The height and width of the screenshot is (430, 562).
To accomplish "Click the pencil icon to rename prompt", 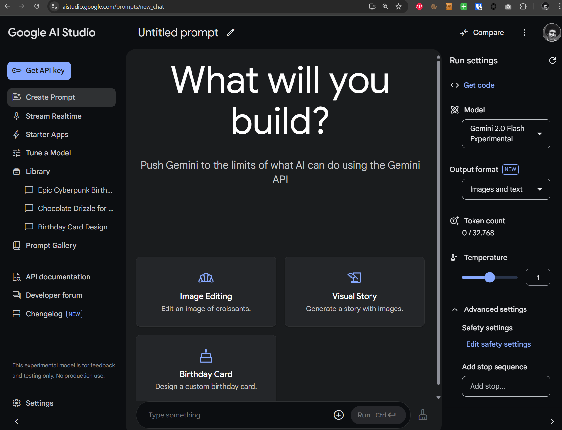I will [x=231, y=32].
